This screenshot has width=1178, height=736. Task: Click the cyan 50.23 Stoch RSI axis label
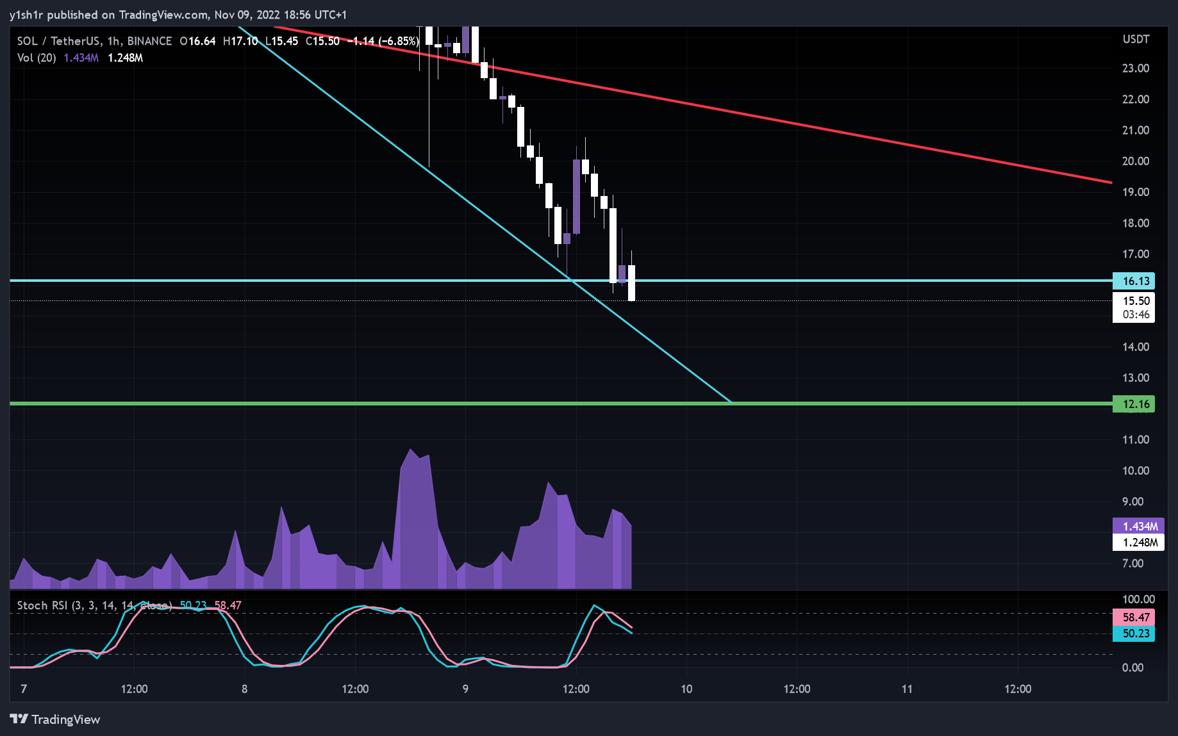click(x=1134, y=634)
